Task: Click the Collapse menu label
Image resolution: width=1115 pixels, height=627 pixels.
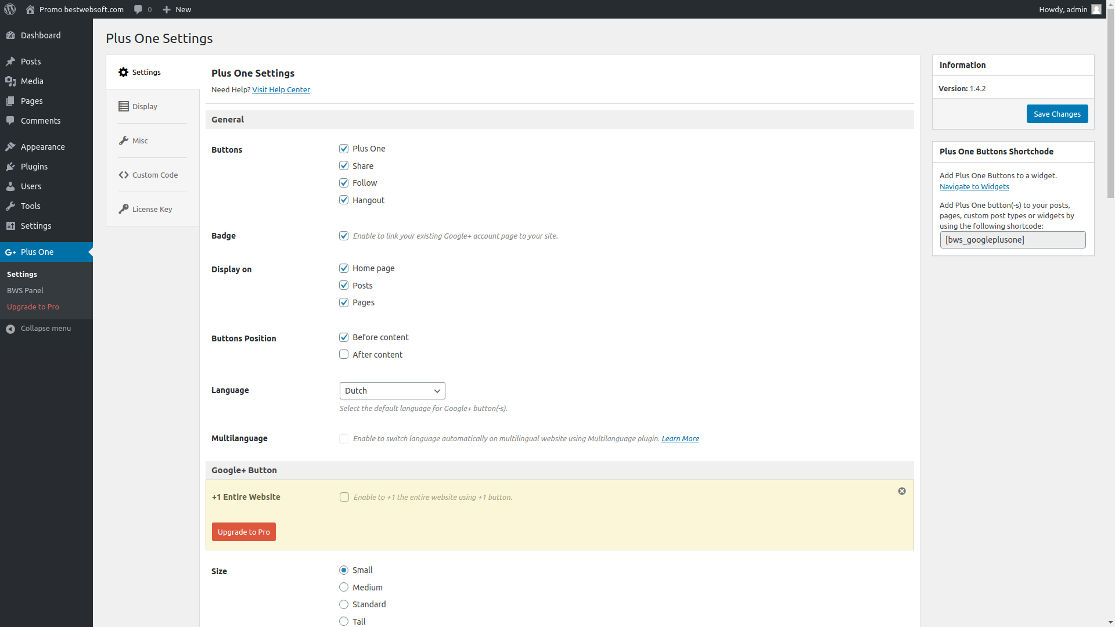Action: point(46,329)
